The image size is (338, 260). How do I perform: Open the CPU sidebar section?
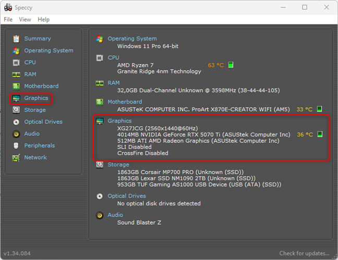[x=30, y=62]
